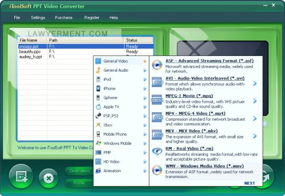The width and height of the screenshot is (285, 196).
Task: Open the Help menu
Action: pyautogui.click(x=114, y=17)
